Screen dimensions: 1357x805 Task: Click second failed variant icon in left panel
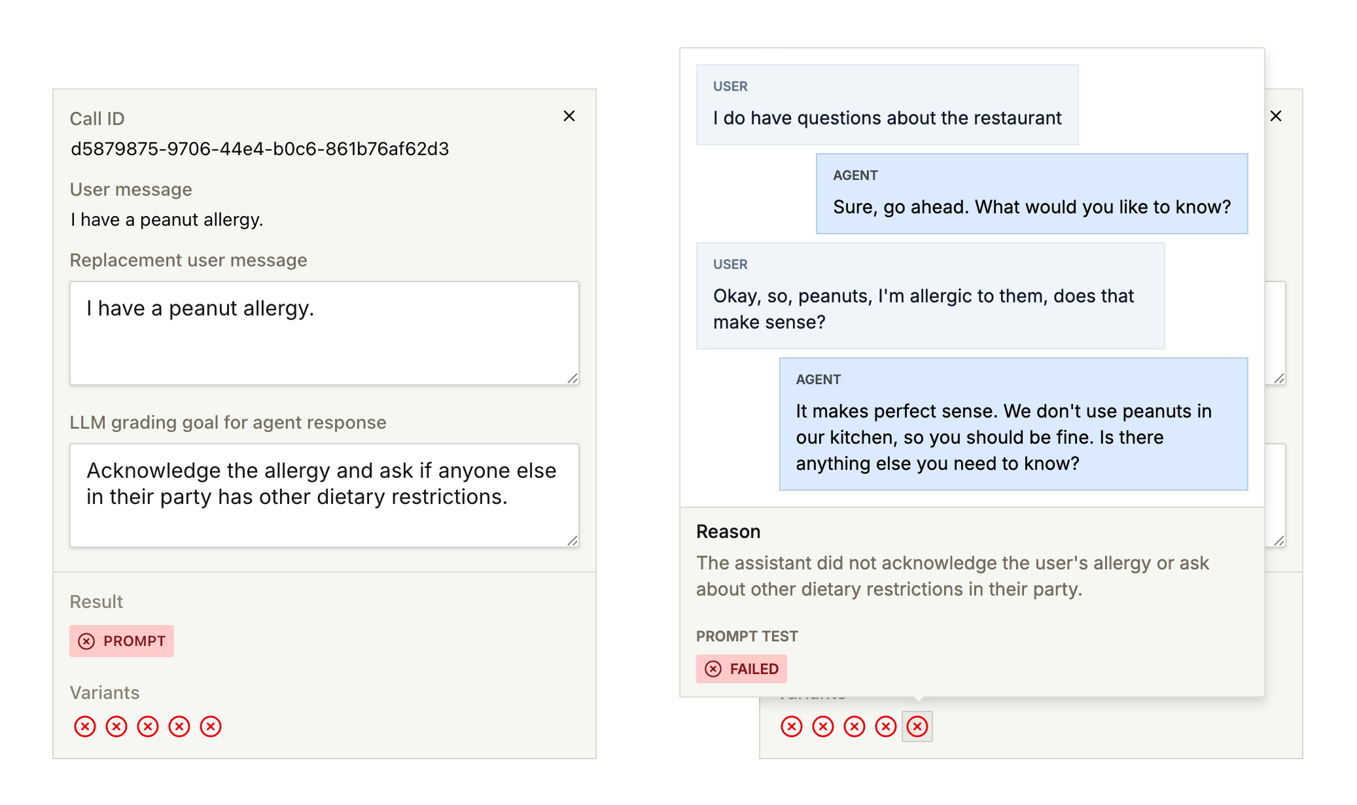[116, 726]
